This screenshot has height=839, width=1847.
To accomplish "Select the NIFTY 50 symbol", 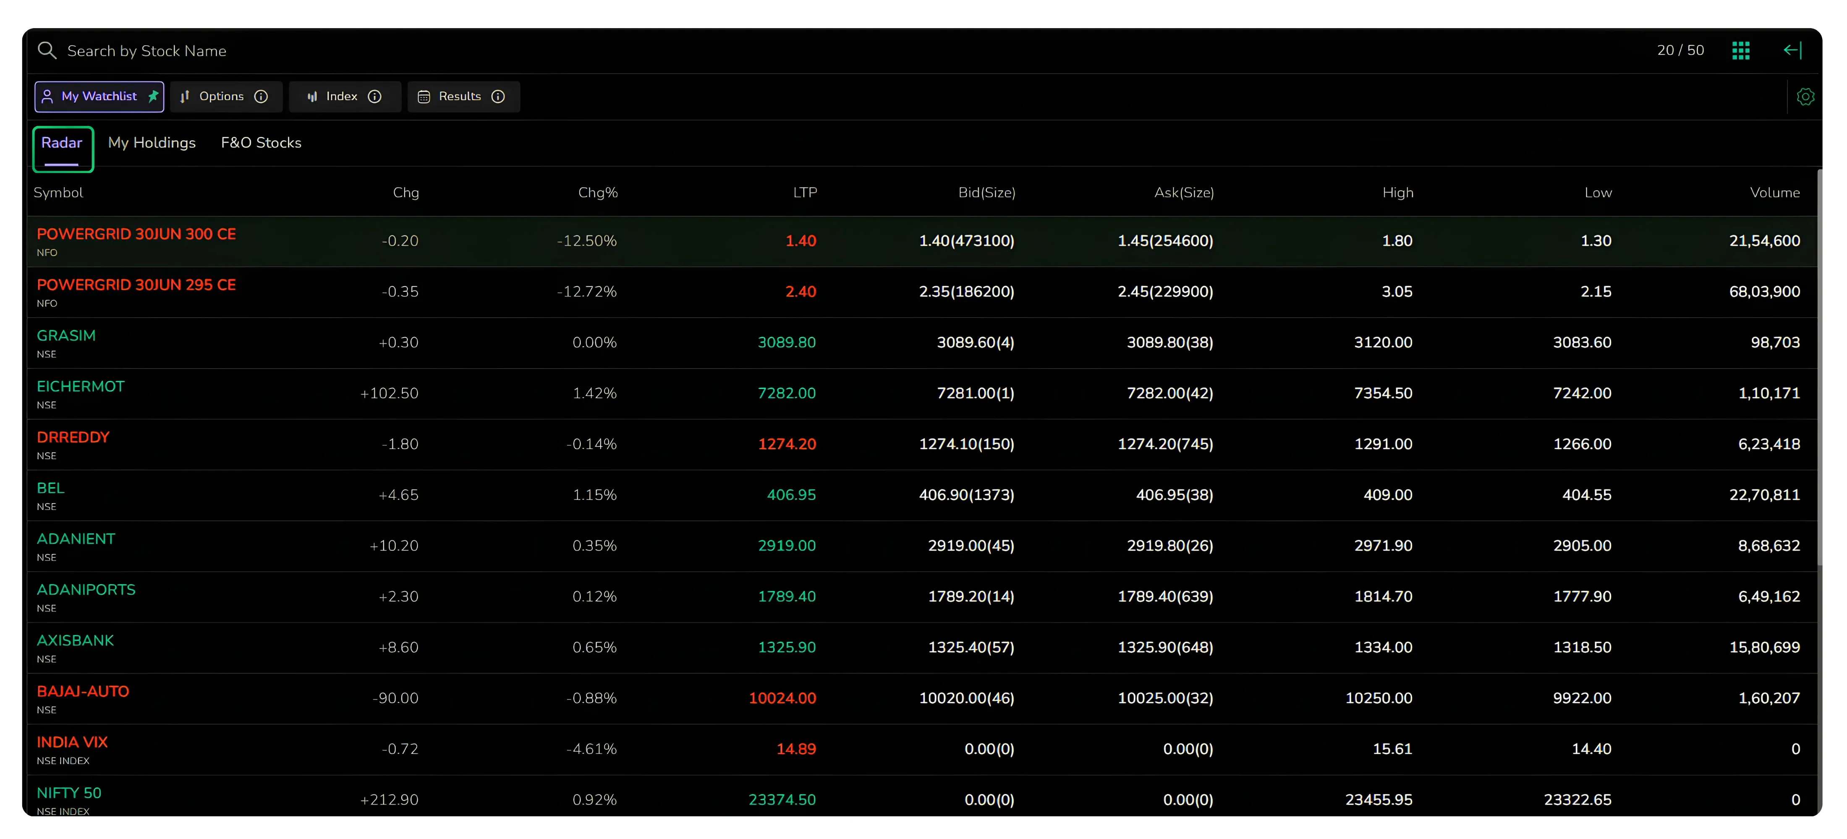I will 70,794.
